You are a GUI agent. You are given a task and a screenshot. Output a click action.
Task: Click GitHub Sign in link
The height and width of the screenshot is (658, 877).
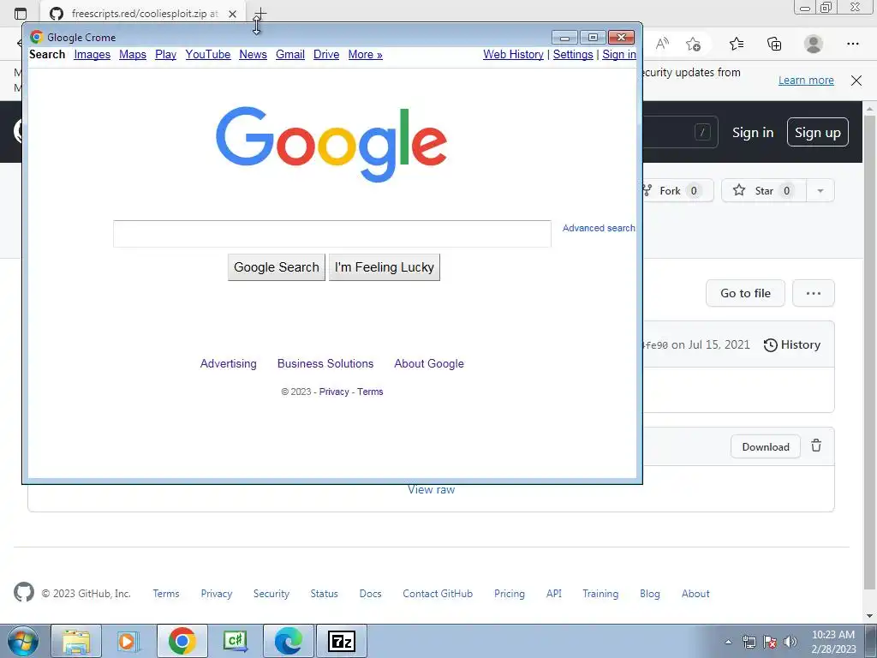click(753, 133)
